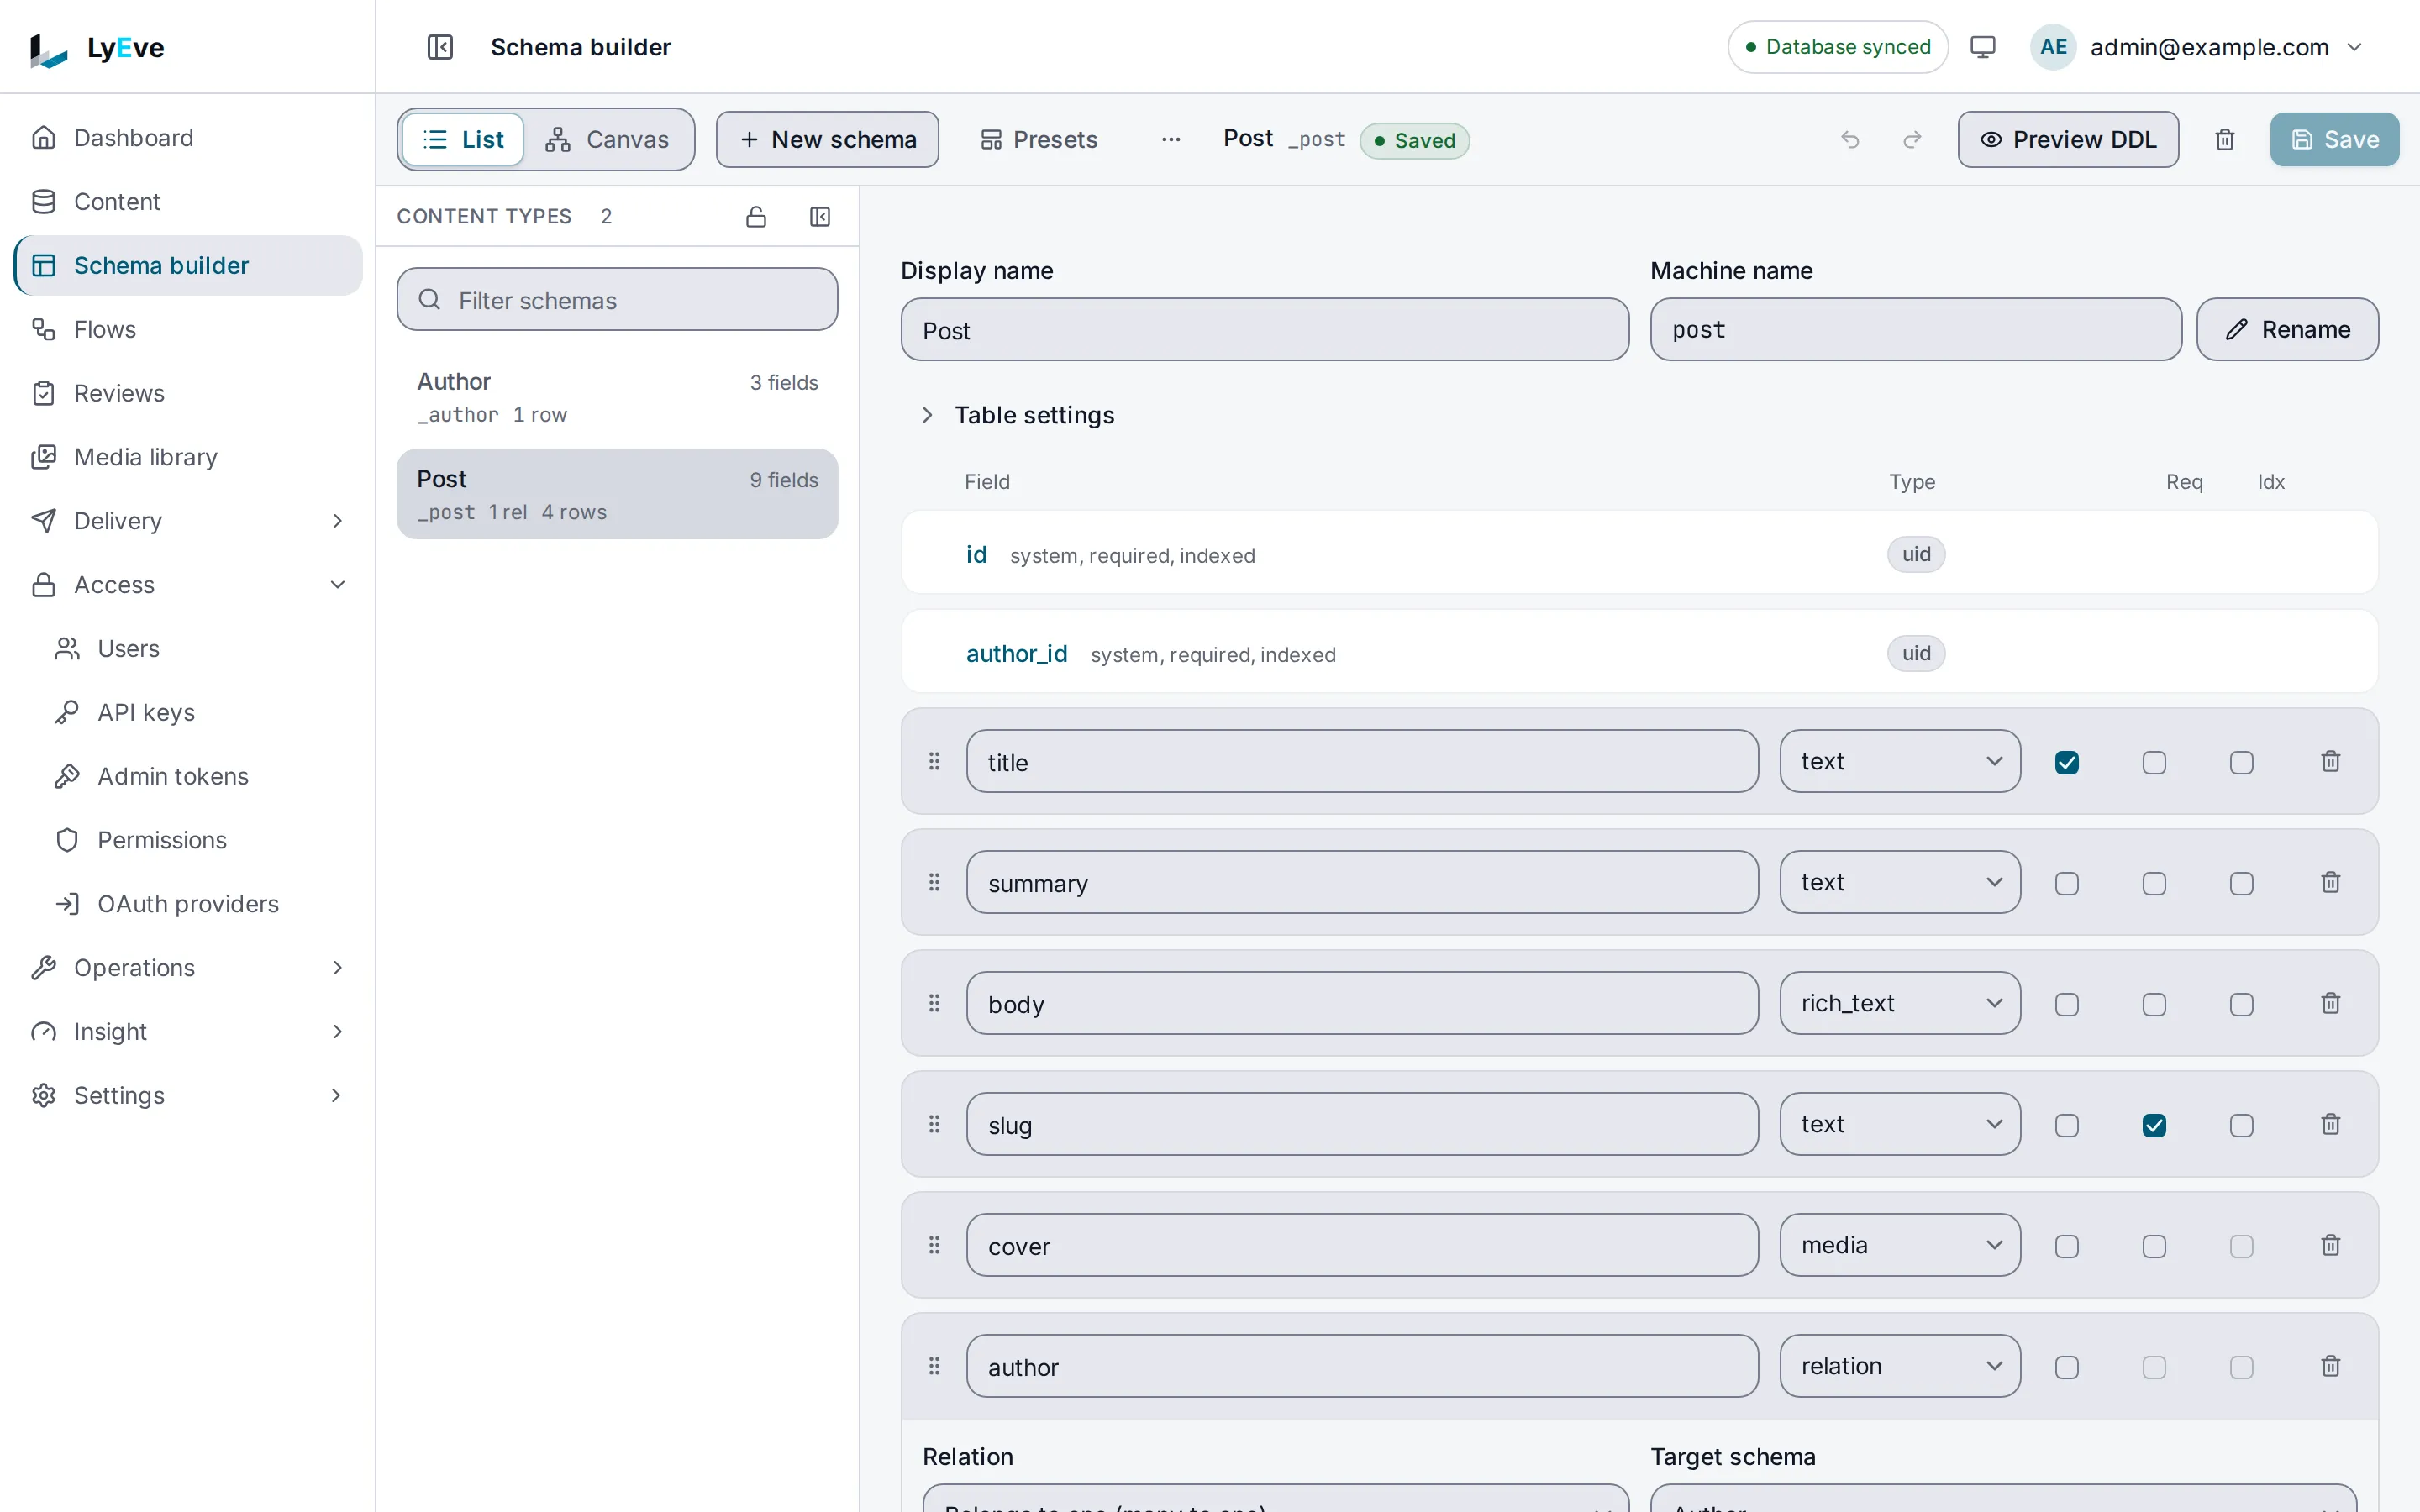This screenshot has height=1512, width=2420.
Task: Expand the Delivery menu in sidebar
Action: click(x=188, y=521)
